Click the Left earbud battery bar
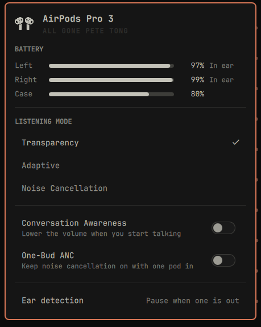The image size is (261, 327). point(111,66)
